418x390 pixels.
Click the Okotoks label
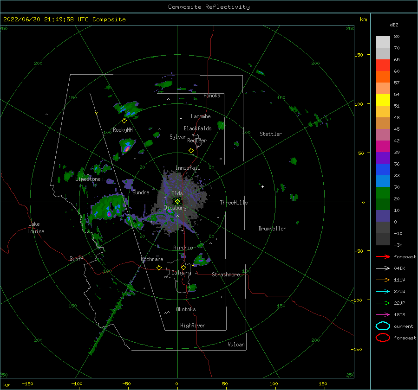186,309
